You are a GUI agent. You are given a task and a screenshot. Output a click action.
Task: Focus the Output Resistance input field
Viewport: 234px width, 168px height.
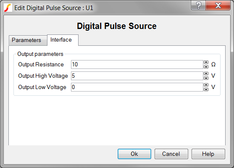[x=137, y=64]
